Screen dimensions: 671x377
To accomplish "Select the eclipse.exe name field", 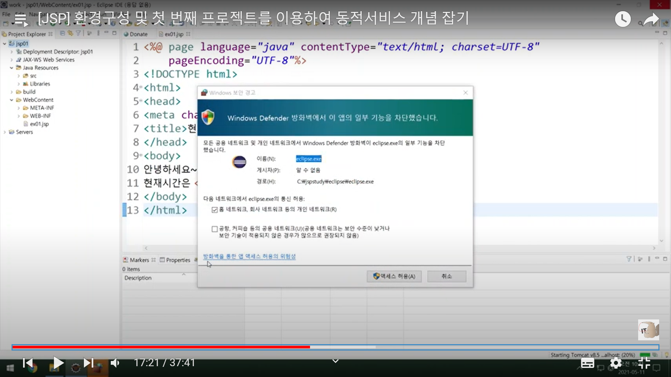I will (309, 159).
